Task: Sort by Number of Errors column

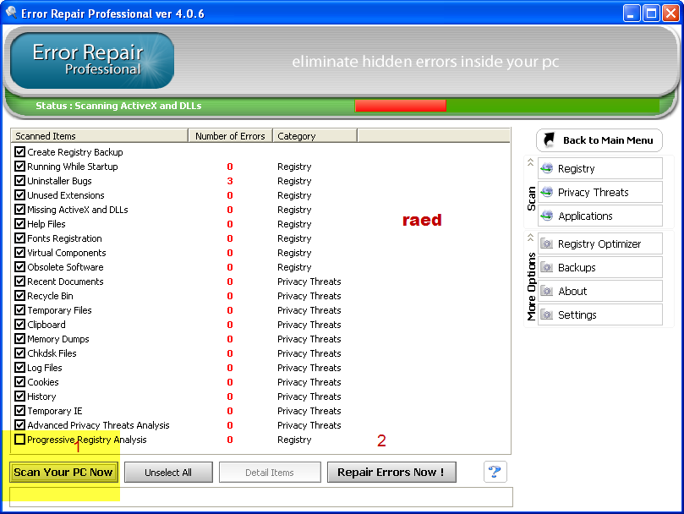Action: [230, 136]
